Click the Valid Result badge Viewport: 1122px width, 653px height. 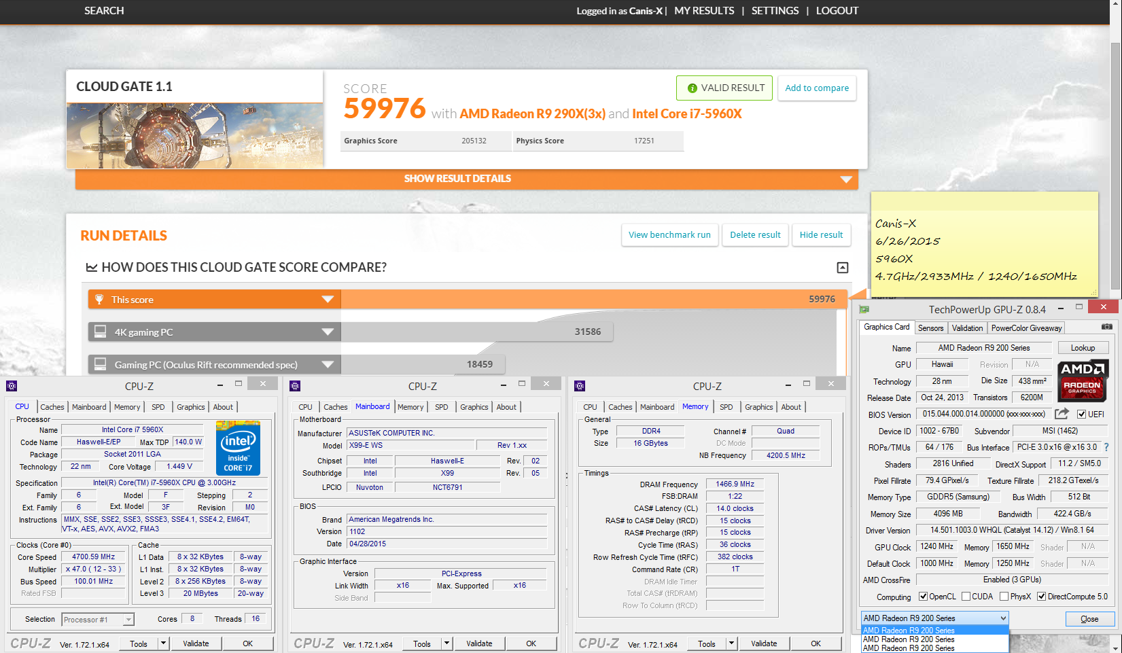(724, 88)
